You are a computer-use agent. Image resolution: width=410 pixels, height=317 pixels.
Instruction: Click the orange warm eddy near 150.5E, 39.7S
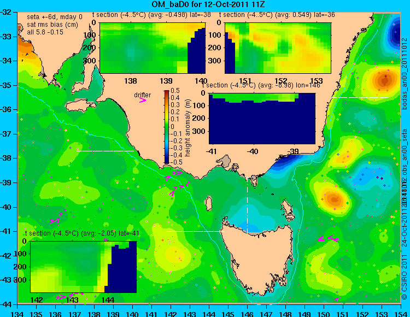click(x=334, y=199)
